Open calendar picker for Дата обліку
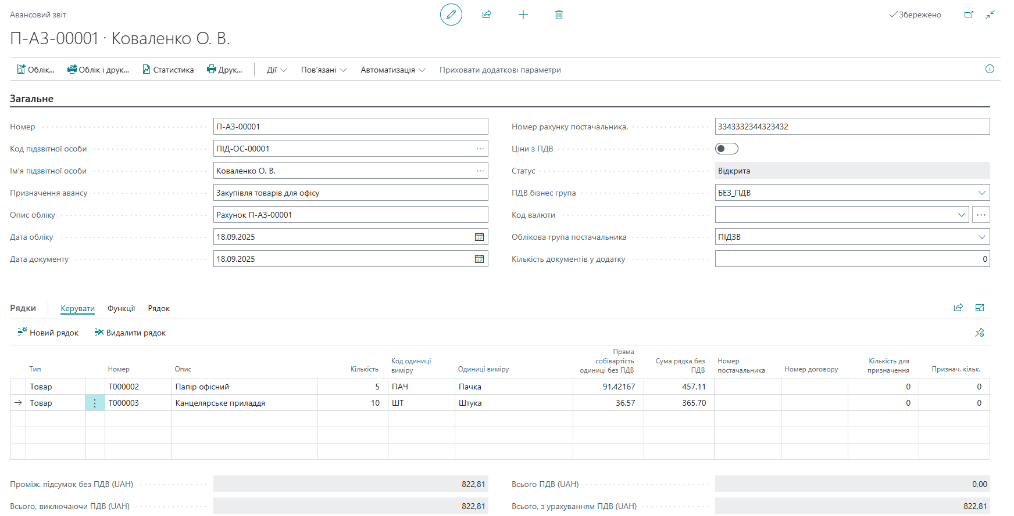Screen dimensions: 1014x516 [479, 237]
